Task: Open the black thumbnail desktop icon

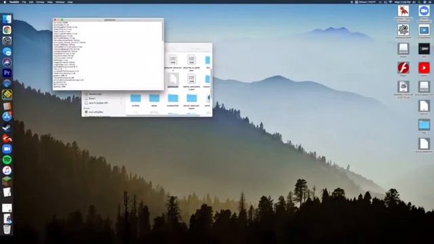Action: 424,49
